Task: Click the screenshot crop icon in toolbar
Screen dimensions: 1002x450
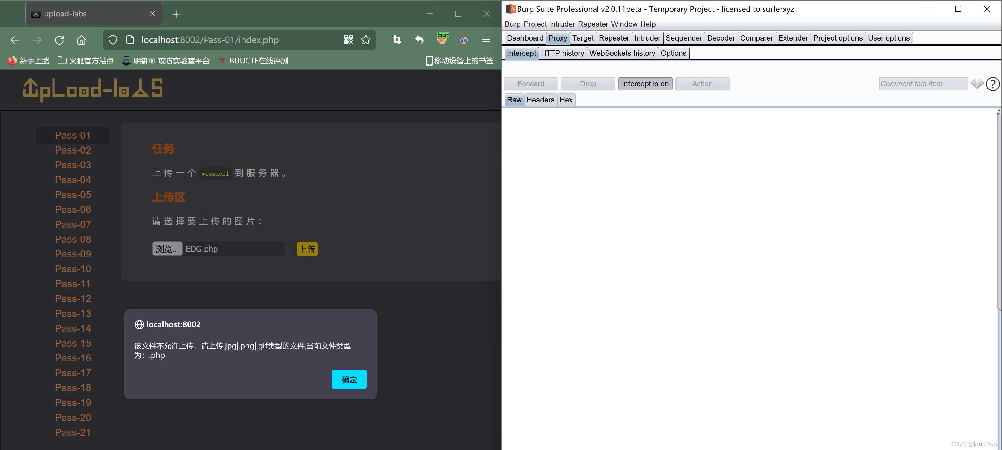Action: click(x=397, y=40)
